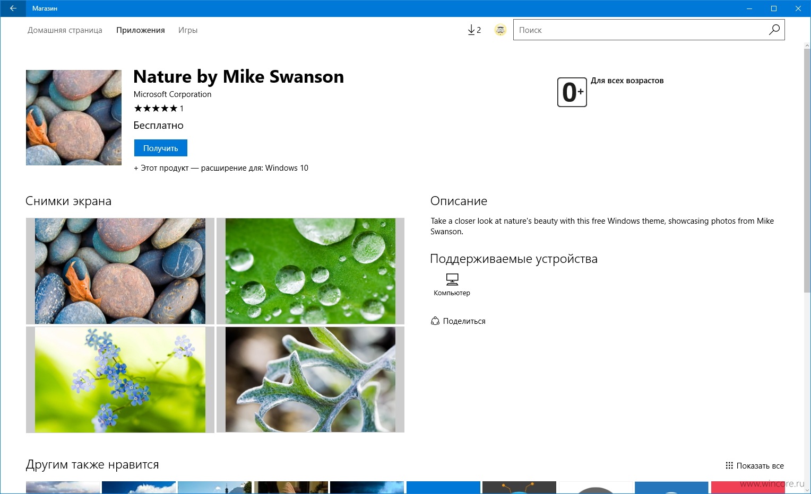Minimize the Магазин window
811x494 pixels.
click(x=749, y=8)
